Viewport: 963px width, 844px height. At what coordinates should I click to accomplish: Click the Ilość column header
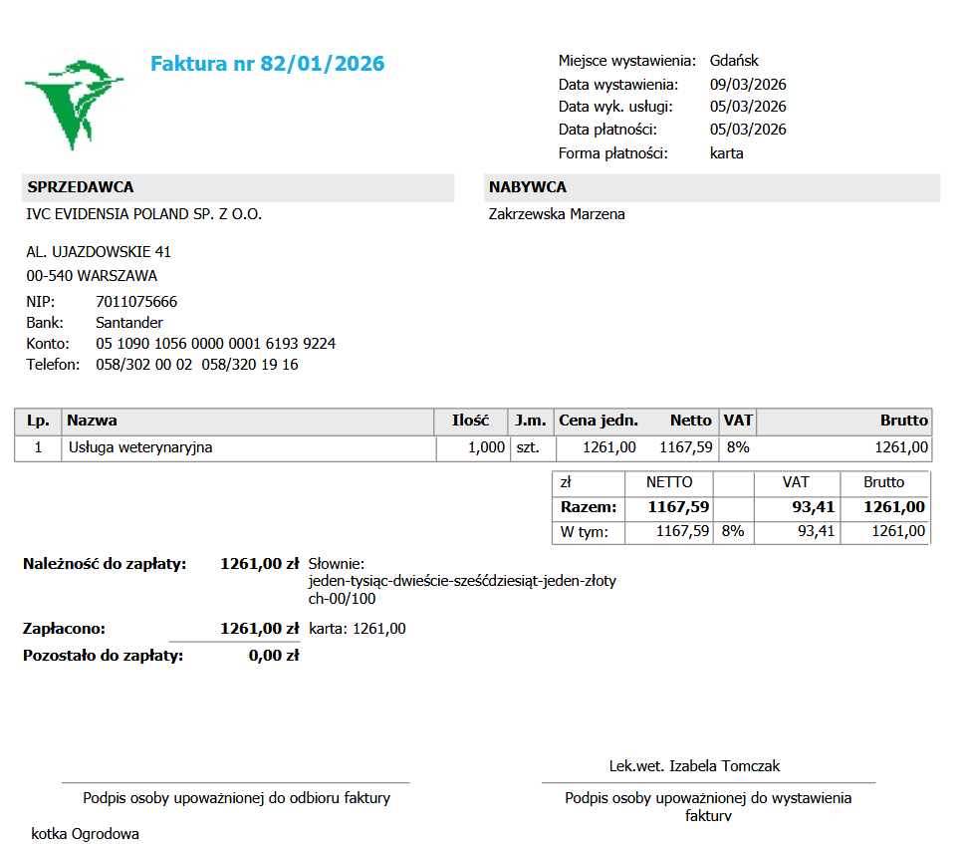470,421
